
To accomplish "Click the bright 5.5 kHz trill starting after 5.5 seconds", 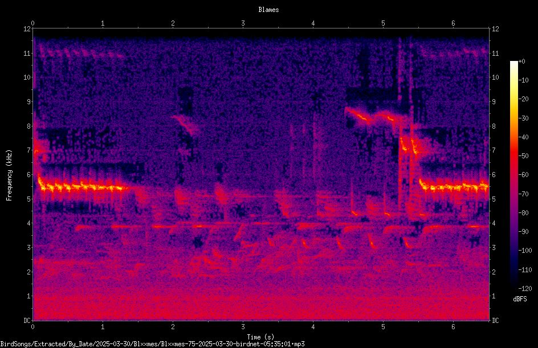I will tap(454, 186).
